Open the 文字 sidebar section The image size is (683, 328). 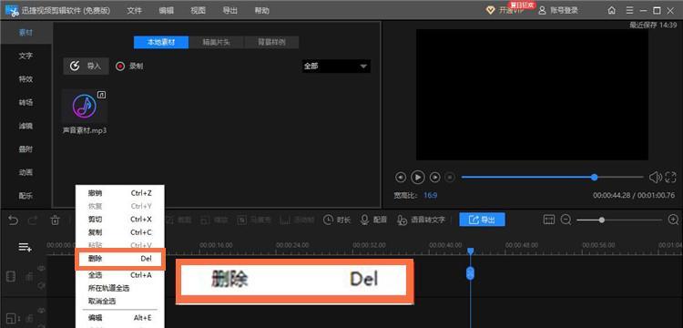[25, 56]
